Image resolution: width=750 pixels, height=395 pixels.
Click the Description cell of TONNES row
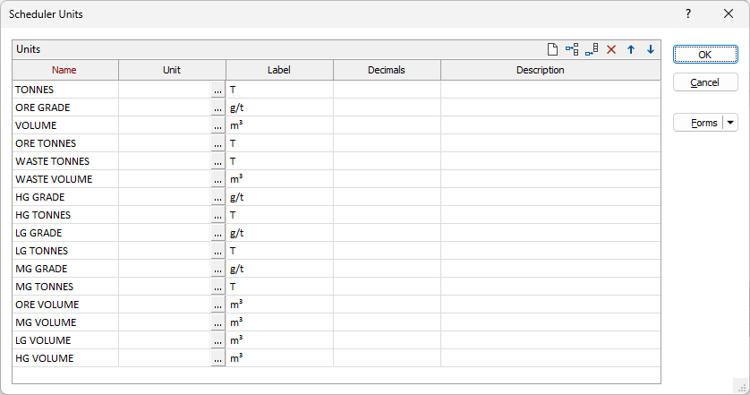tap(550, 90)
